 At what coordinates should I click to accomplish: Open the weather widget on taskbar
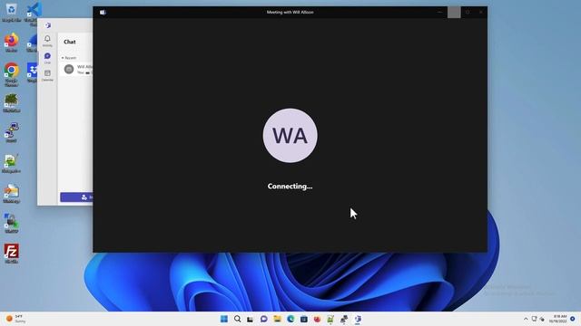tap(16, 319)
